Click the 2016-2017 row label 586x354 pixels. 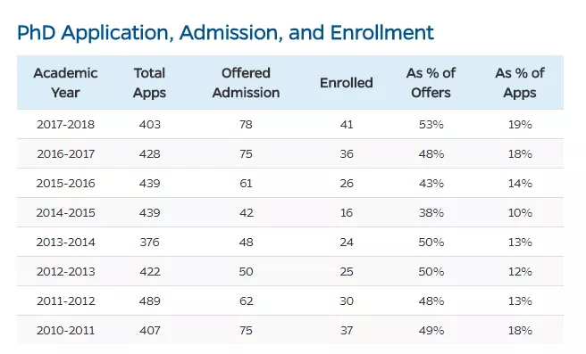click(66, 153)
